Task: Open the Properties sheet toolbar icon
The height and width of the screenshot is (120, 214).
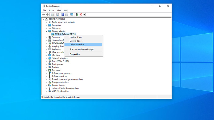Action: [58, 14]
